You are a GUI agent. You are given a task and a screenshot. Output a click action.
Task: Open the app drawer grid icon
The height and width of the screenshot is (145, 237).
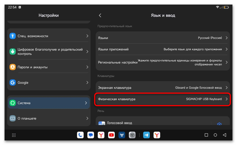14,135
